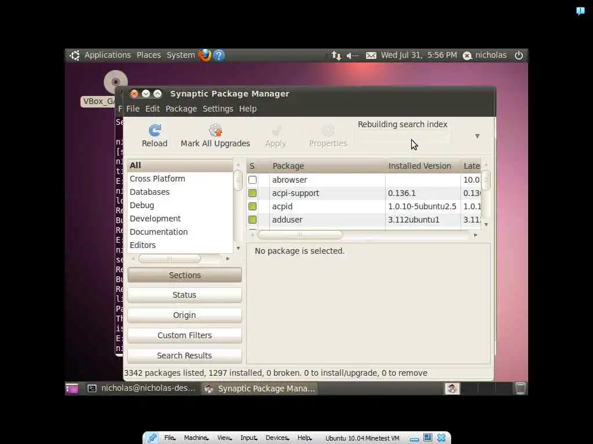Click the blue feedback icon at top right

pyautogui.click(x=580, y=11)
